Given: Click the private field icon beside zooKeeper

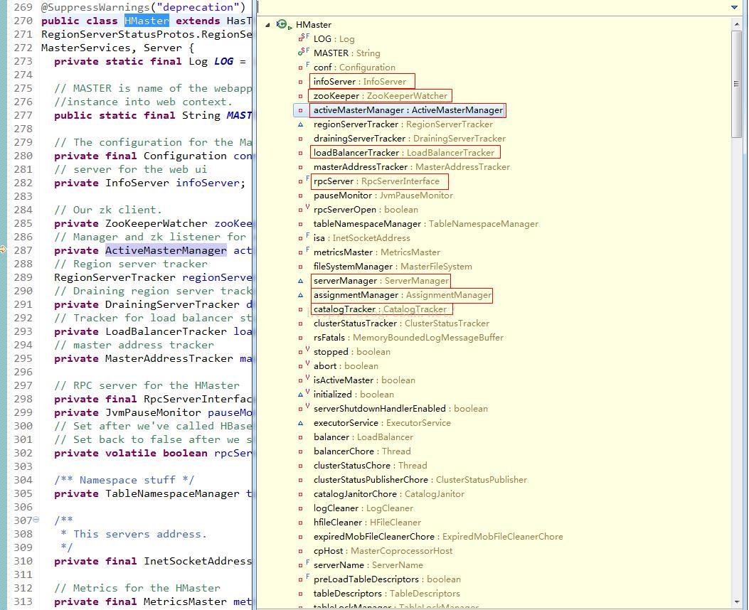Looking at the screenshot, I should (300, 97).
